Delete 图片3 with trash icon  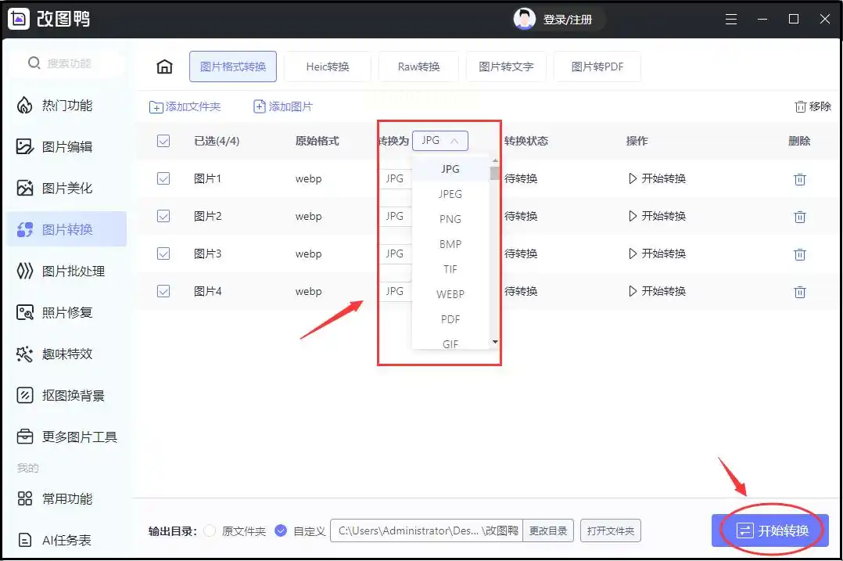coord(800,254)
